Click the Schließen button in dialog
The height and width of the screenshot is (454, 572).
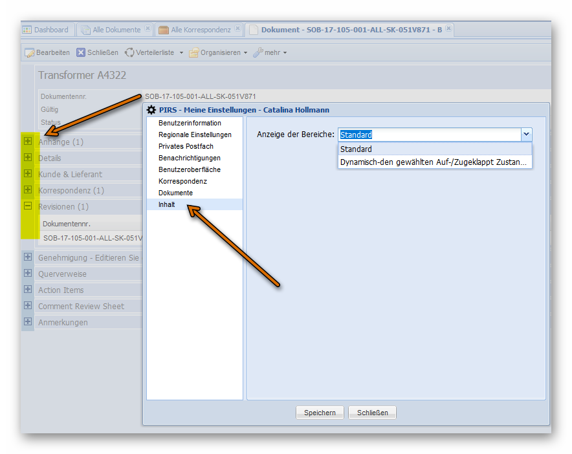372,413
